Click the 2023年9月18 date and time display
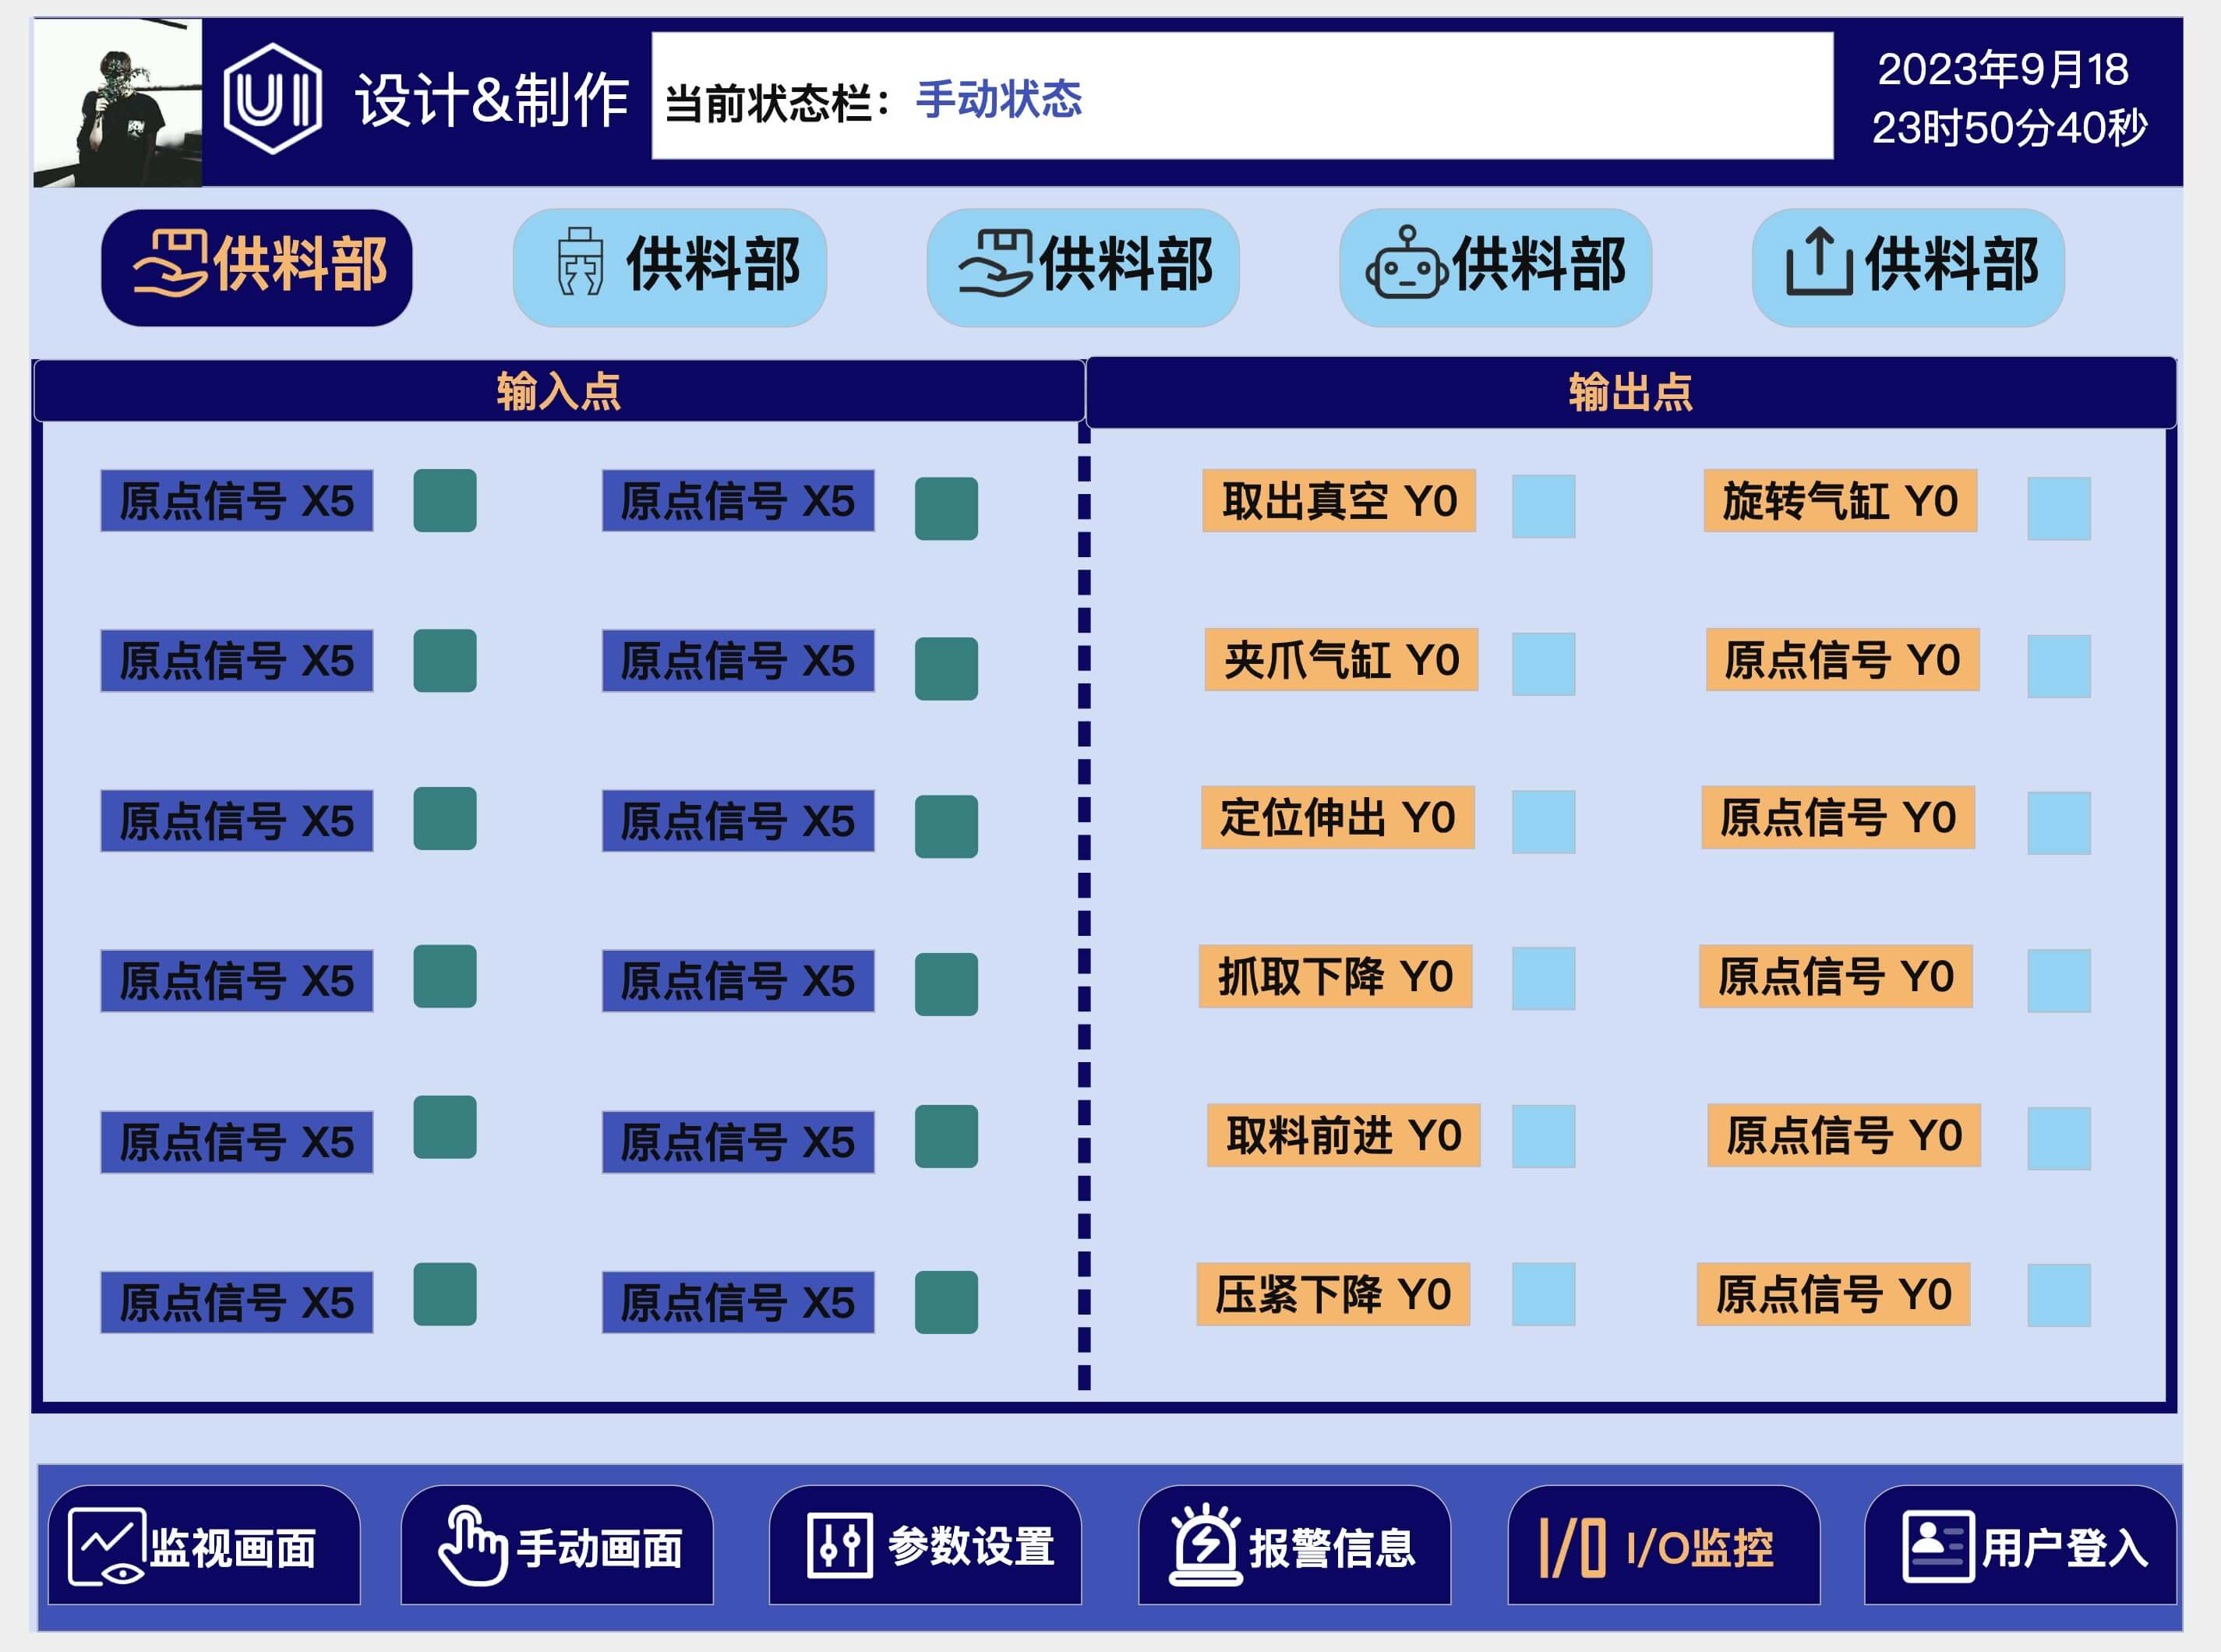This screenshot has width=2221, height=1652. pyautogui.click(x=2008, y=98)
